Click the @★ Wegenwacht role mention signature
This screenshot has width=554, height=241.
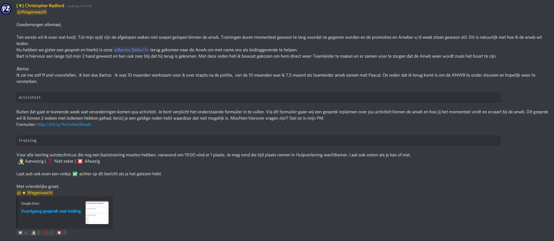[x=35, y=193]
